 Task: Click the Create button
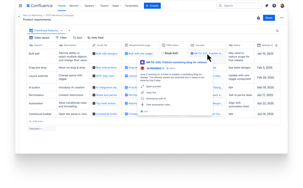pos(152,6)
